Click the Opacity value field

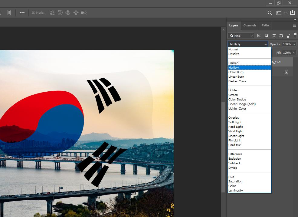point(287,44)
